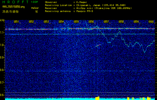Click the Receiver label
Viewport: 157px width, 100px height.
point(51,8)
